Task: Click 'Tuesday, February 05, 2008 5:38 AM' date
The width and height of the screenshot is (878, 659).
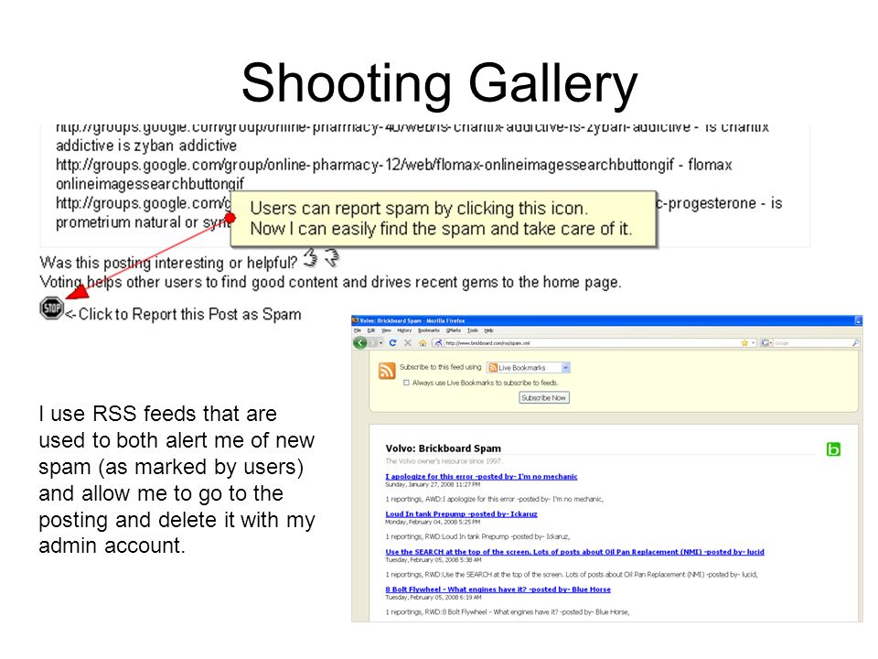Action: pyautogui.click(x=433, y=559)
